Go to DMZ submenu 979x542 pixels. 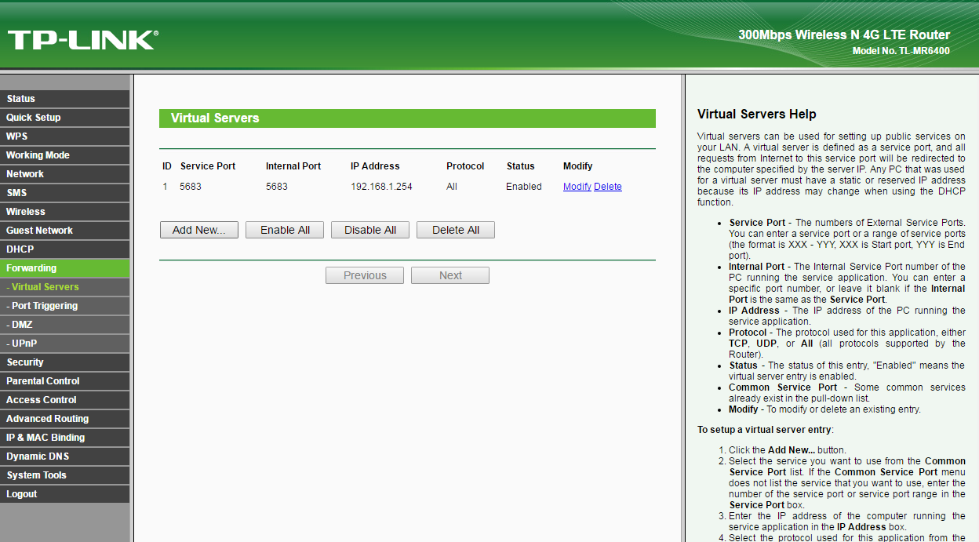point(65,325)
